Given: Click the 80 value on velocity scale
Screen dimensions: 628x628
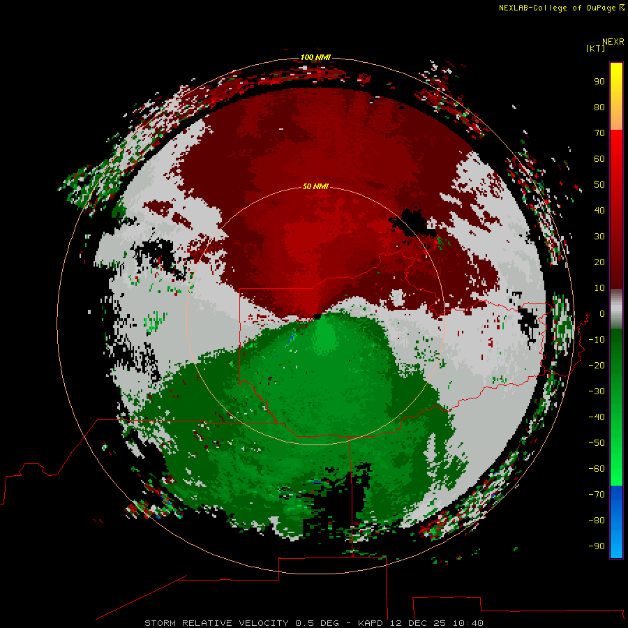Looking at the screenshot, I should pyautogui.click(x=599, y=107).
